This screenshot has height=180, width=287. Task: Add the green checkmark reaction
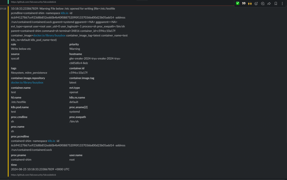pos(238,3)
